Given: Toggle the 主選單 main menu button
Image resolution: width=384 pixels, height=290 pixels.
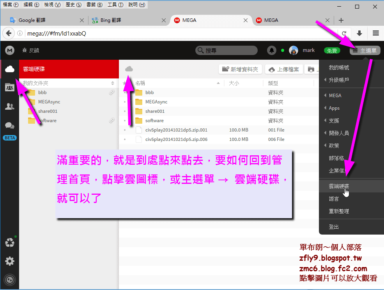Looking at the screenshot, I should [x=365, y=50].
